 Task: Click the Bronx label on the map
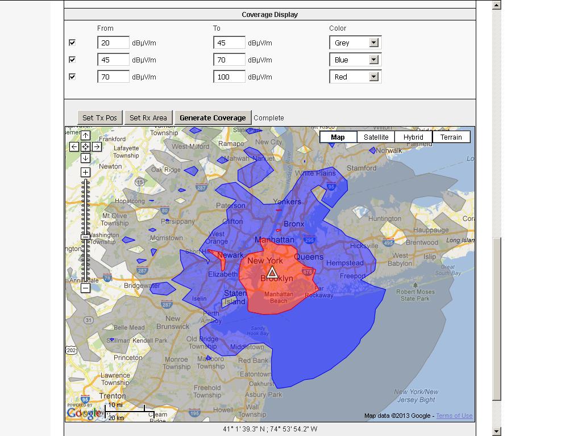tap(294, 224)
